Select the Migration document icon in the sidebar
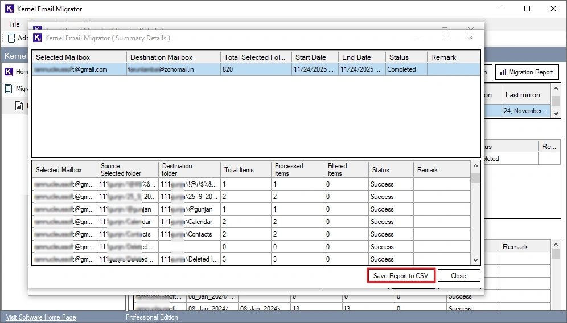This screenshot has width=567, height=323. pos(9,89)
